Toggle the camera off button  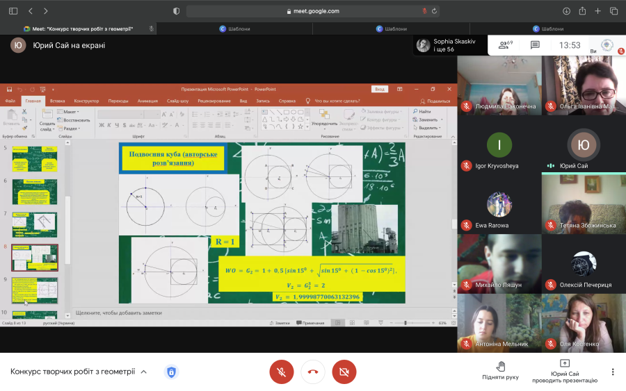(x=344, y=372)
